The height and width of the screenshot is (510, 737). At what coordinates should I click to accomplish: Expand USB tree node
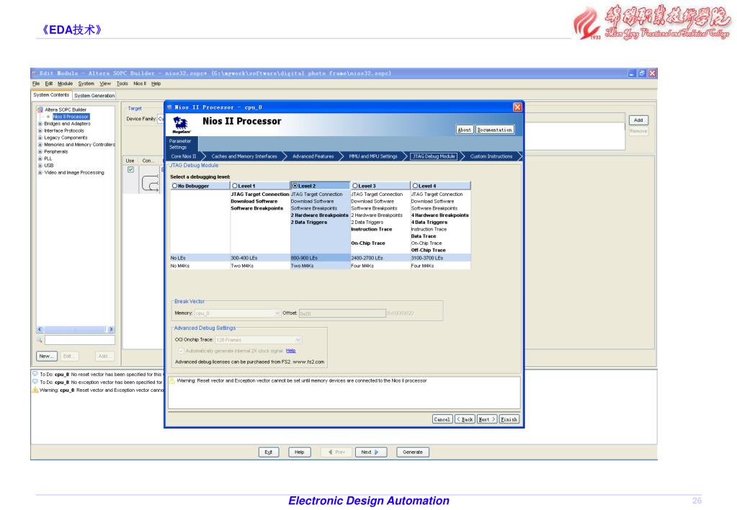coord(40,166)
